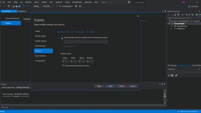Click the Live Share icon
This screenshot has width=201, height=113.
(x=189, y=6)
